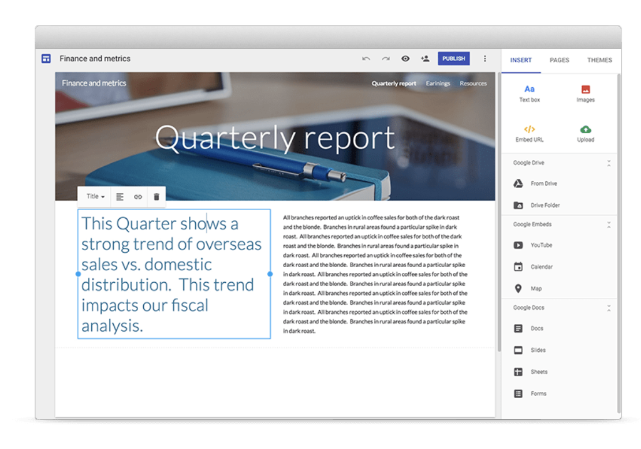
Task: Change text alignment in text toolbar
Action: 120,197
